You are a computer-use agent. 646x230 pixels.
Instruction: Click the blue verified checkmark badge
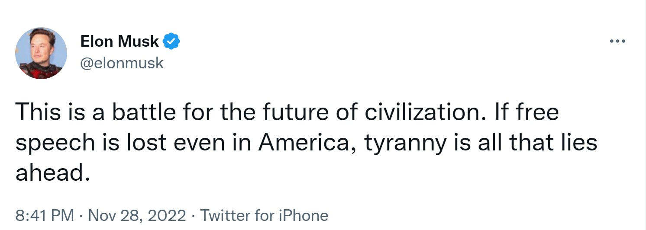(171, 42)
